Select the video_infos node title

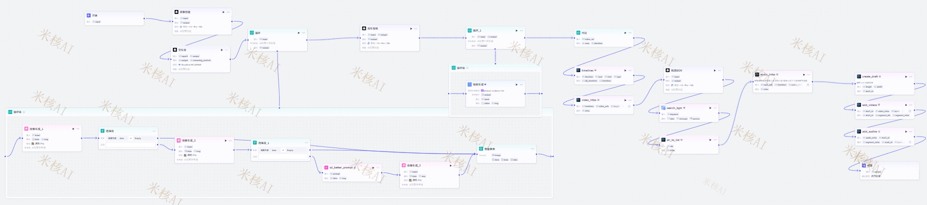point(589,100)
